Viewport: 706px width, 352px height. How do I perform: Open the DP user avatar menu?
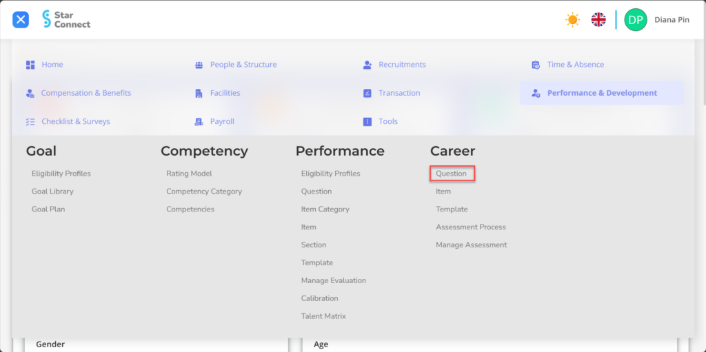coord(635,20)
